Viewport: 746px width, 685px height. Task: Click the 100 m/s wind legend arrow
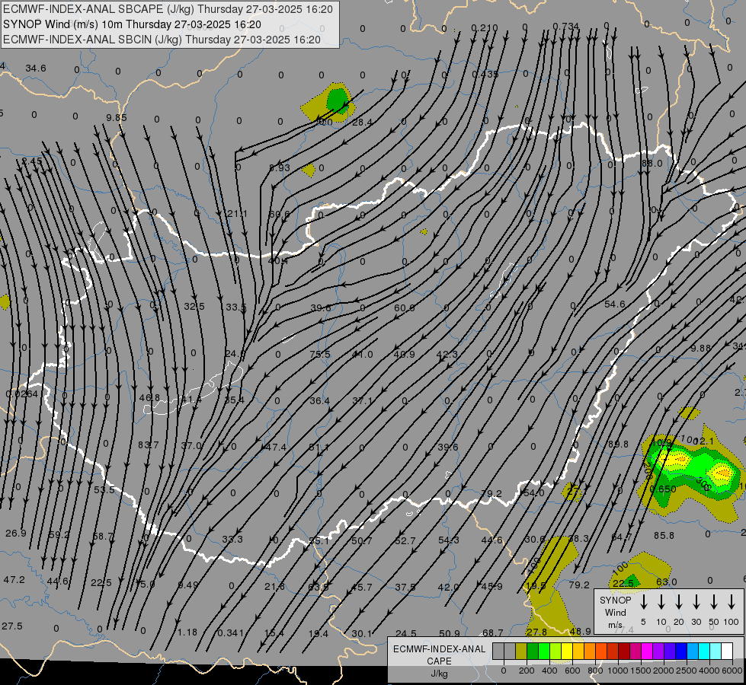pyautogui.click(x=732, y=602)
